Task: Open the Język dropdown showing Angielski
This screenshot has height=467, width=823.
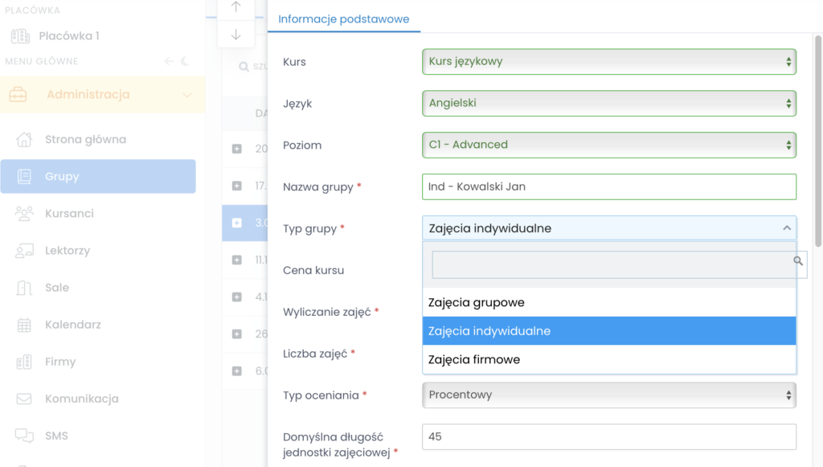Action: [x=609, y=104]
